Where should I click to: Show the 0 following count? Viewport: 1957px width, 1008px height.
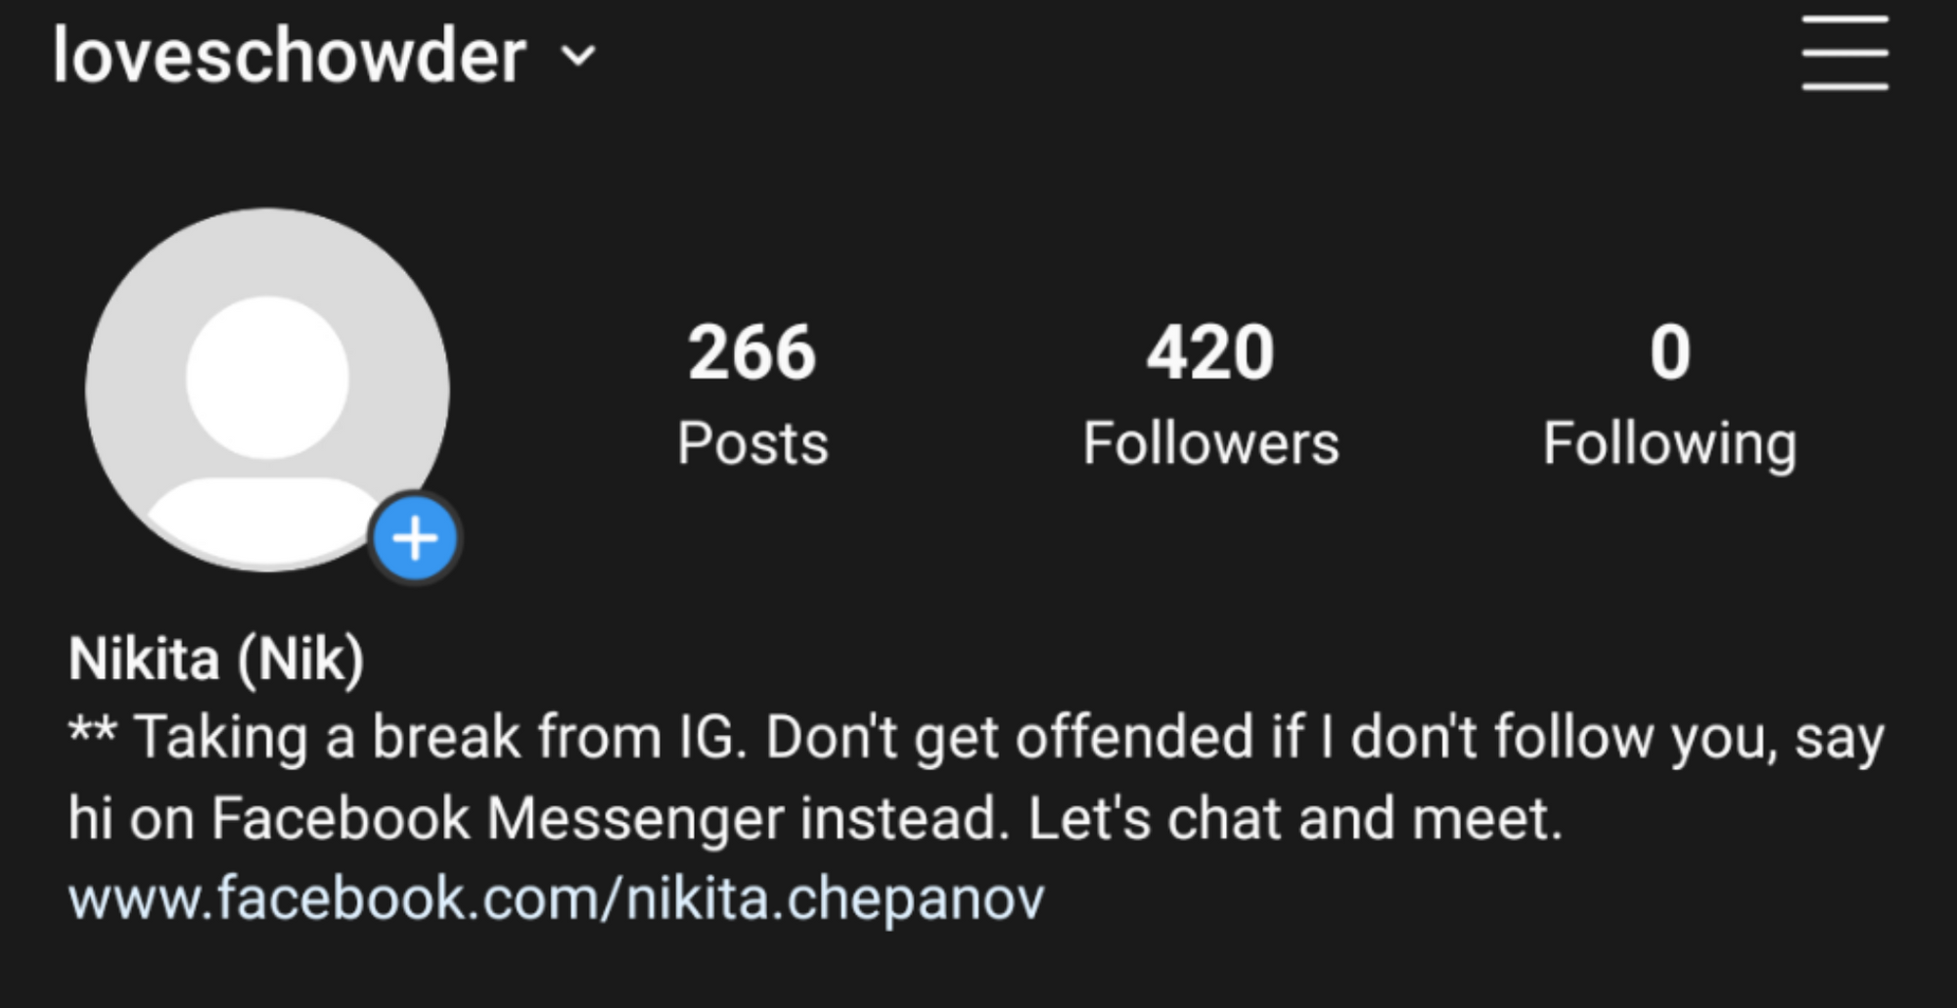pyautogui.click(x=1670, y=352)
